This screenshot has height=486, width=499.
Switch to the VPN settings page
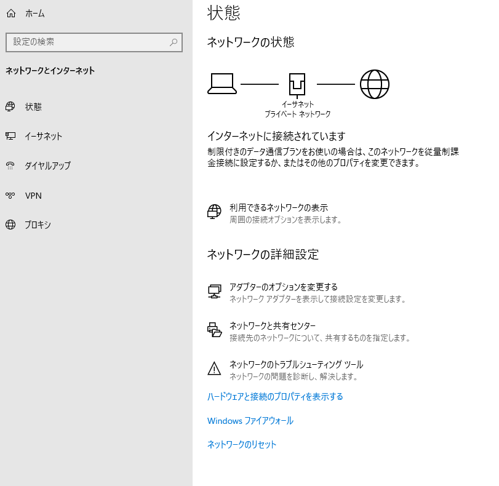(33, 196)
